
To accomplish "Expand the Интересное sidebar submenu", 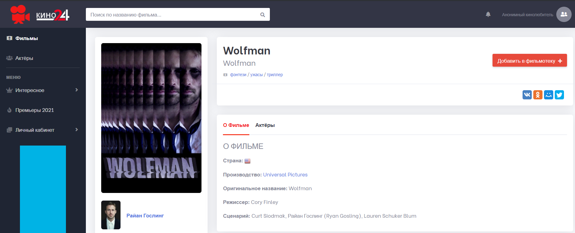I will (43, 90).
